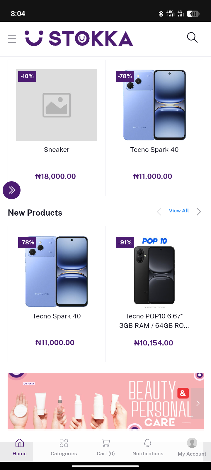Expand the purple double-chevron side panel
Screen dimensions: 211x470
(11, 190)
